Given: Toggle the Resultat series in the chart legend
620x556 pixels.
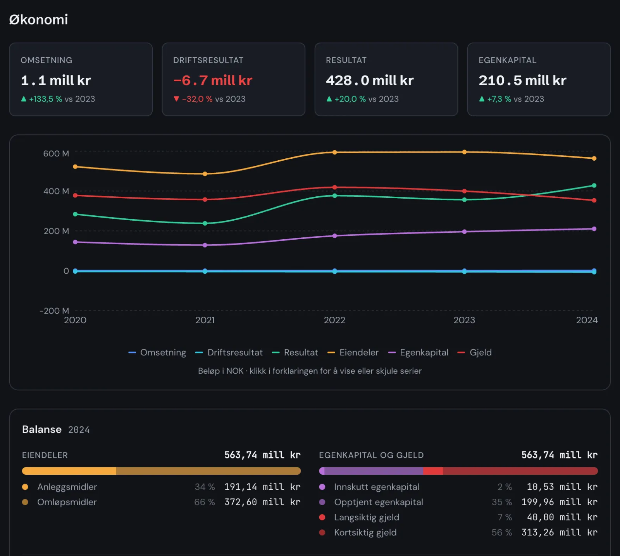Looking at the screenshot, I should (295, 352).
